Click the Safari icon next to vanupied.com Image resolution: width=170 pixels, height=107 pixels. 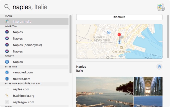7,72
